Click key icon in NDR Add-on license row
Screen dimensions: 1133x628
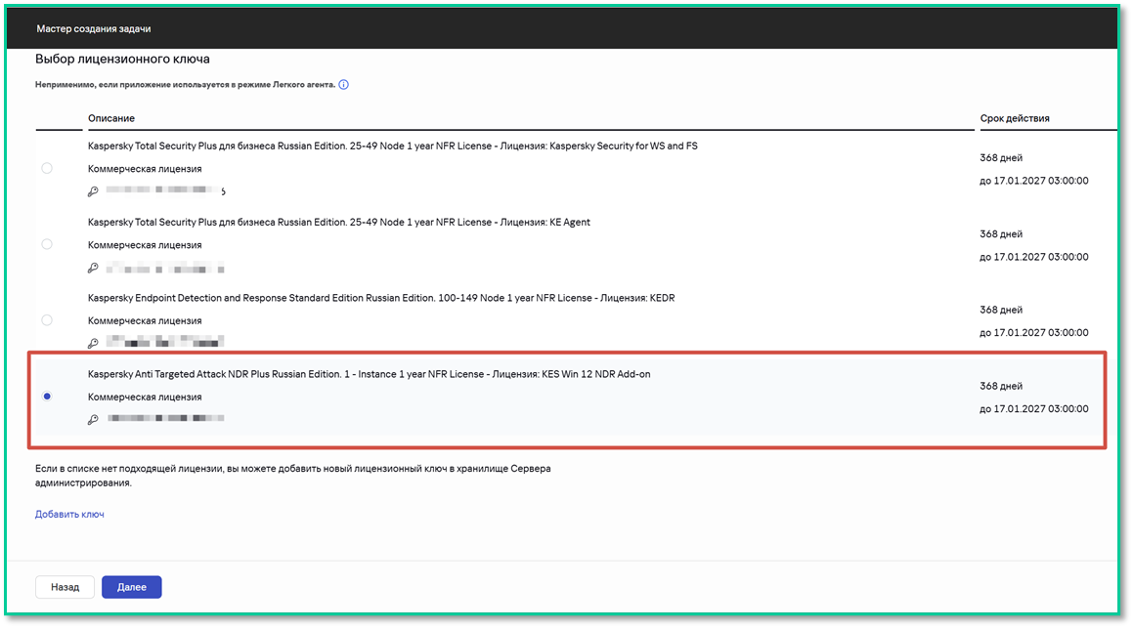point(93,419)
